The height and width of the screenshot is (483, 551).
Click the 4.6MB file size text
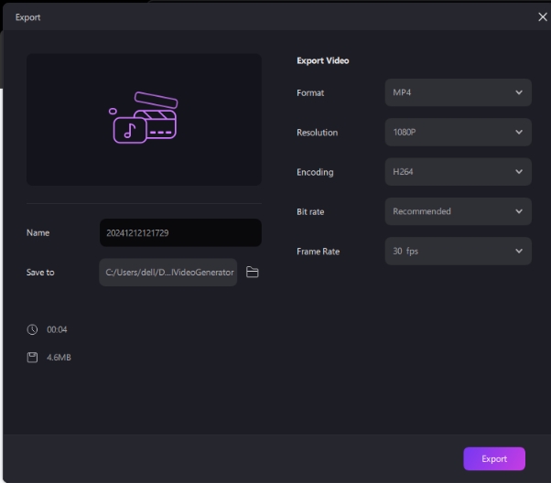point(59,357)
